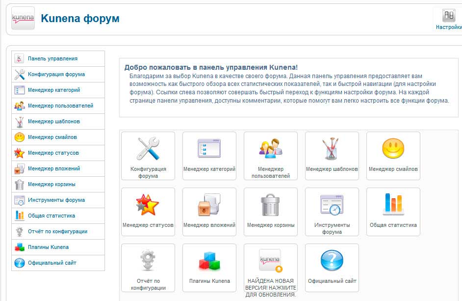The image size is (462, 301).
Task: Click the large trash can icon in the Менеджер корзины tile
Action: (x=271, y=205)
